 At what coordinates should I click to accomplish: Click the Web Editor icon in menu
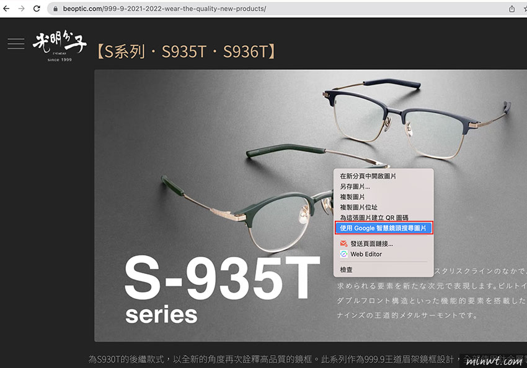[343, 254]
